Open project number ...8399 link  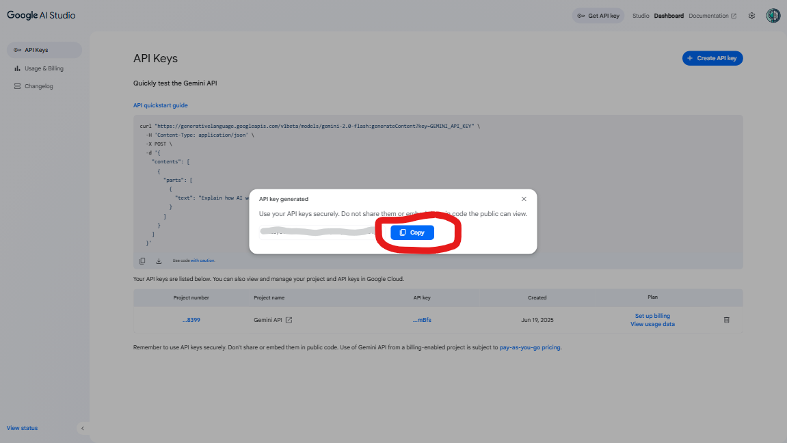191,320
